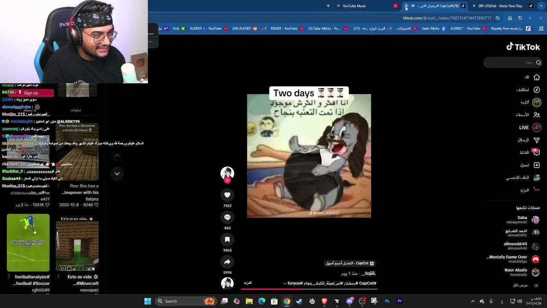547x308 pixels.
Task: Open the Activity inbox with the 78 badge
Action: point(536,152)
